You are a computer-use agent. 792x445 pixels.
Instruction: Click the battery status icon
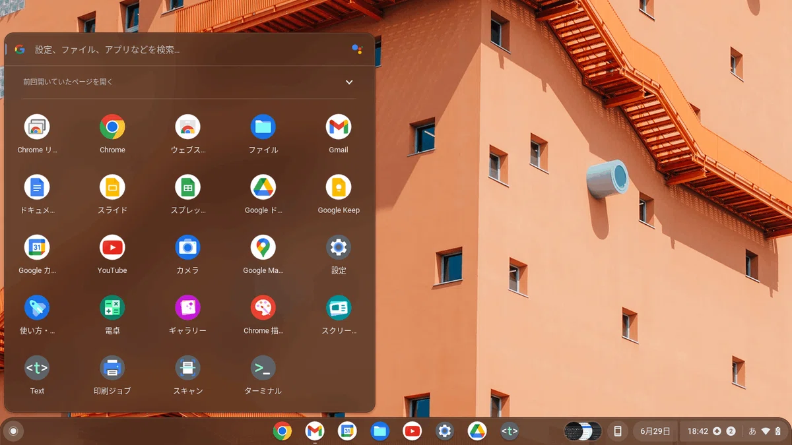coord(778,431)
